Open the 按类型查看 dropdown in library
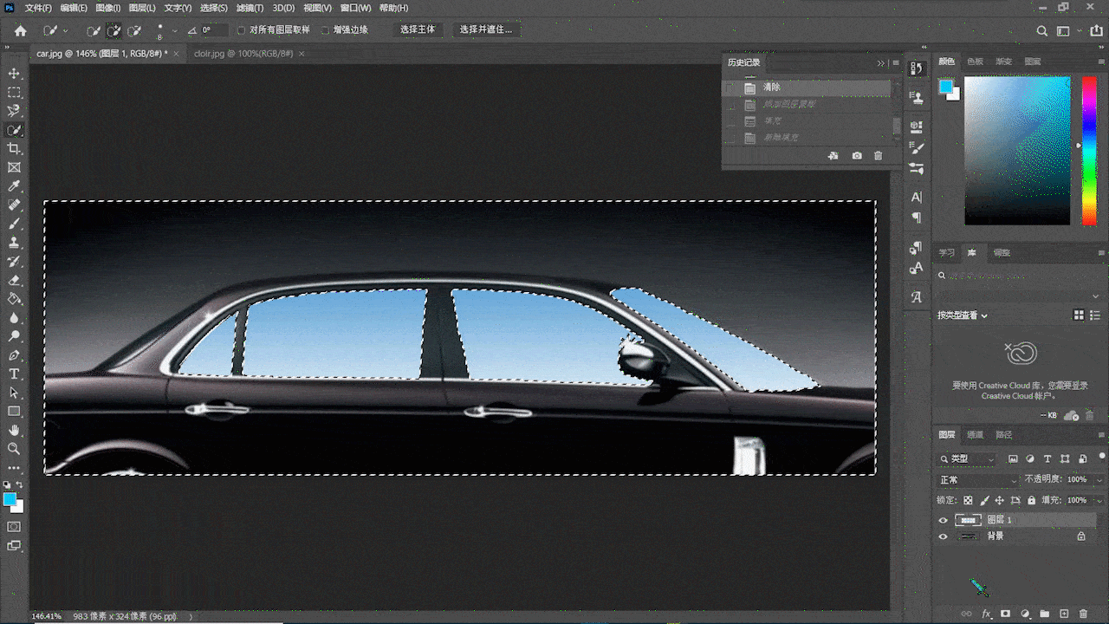1109x624 pixels. click(x=962, y=315)
